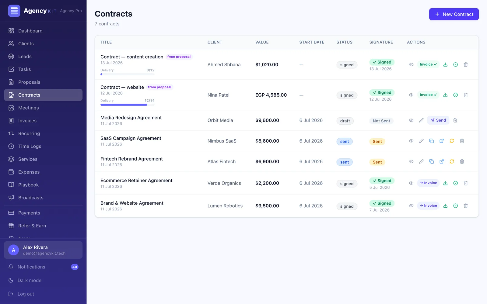Click delivery progress bar for content creation contract
The image size is (487, 304).
tap(127, 74)
